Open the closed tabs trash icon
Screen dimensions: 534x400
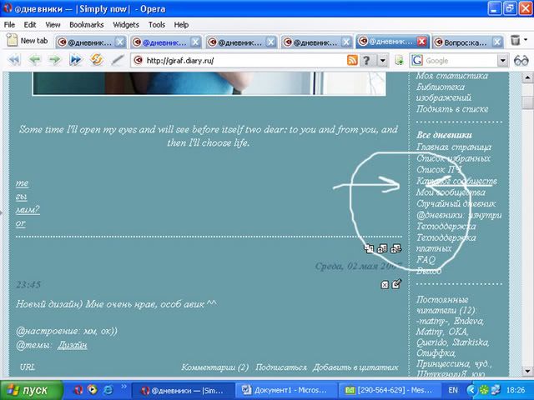click(516, 41)
